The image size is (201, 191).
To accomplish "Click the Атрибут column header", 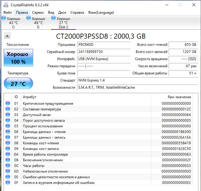I will 86,97.
